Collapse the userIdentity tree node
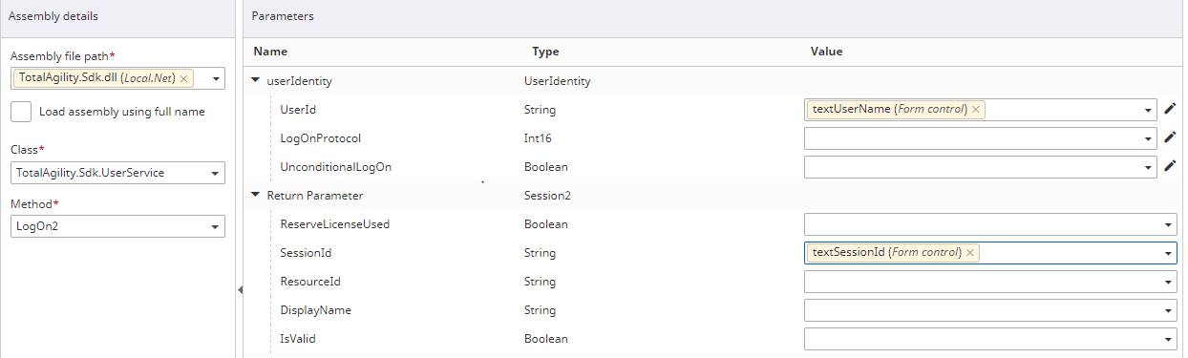 256,81
